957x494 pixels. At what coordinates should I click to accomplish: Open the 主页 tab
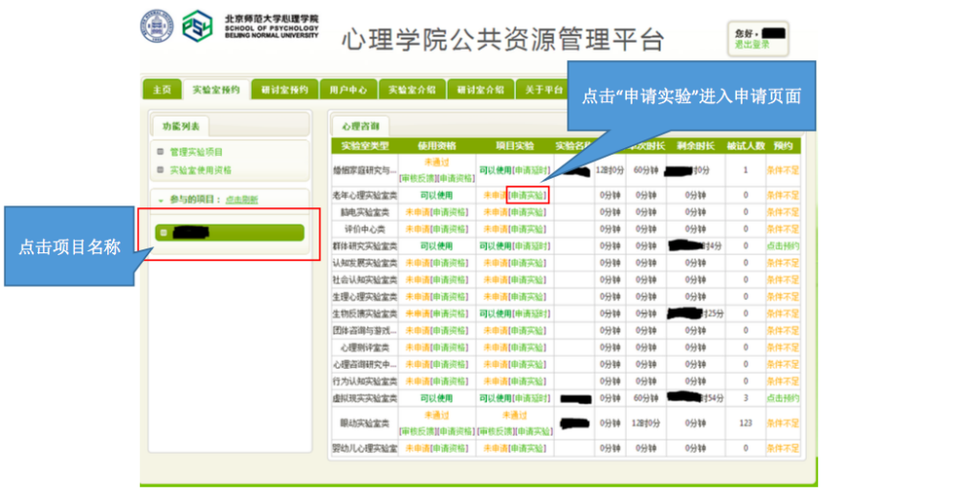[162, 89]
